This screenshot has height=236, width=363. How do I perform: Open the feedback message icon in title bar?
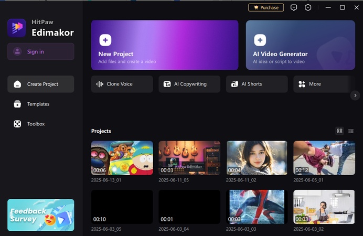[x=294, y=8]
